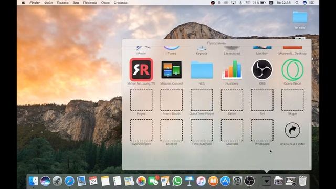Click the Microsoft...Desktop label in stack
This screenshot has height=189, width=336.
292,53
